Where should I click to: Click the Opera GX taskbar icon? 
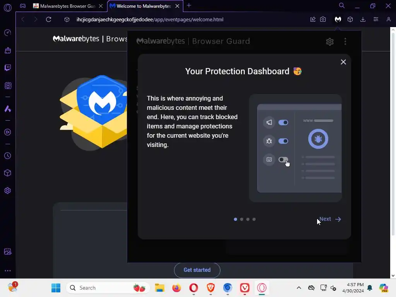pos(262,288)
